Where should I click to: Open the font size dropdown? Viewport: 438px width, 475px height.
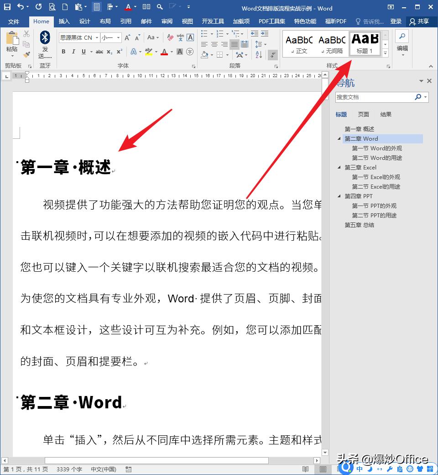tap(118, 38)
